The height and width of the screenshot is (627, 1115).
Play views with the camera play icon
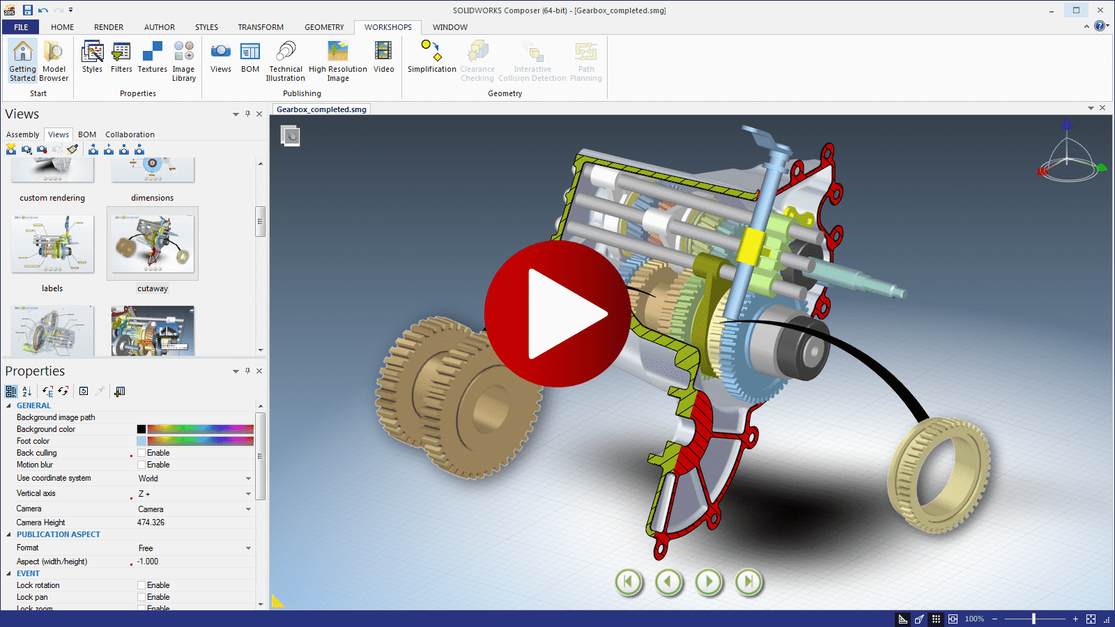click(x=109, y=149)
